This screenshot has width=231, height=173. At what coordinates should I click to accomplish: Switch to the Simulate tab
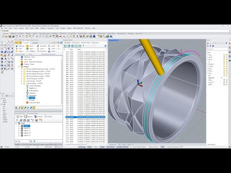[35, 43]
